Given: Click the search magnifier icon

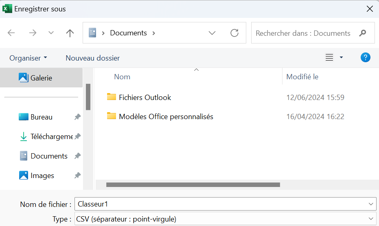Looking at the screenshot, I should pos(363,33).
